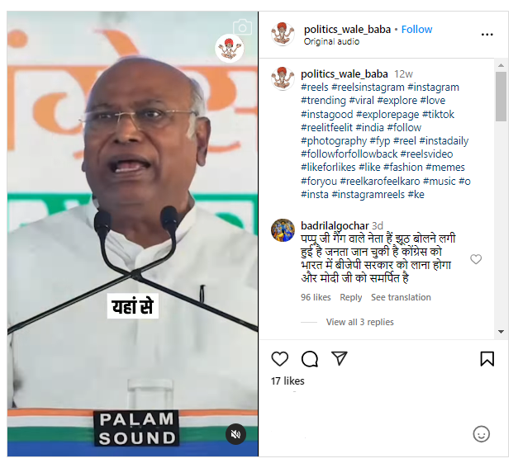This screenshot has width=518, height=468.
Task: Share post using paper plane icon
Action: coord(340,358)
